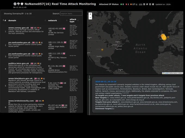Click the skull icon in the header
The width and height of the screenshot is (185, 138).
tap(15, 4)
